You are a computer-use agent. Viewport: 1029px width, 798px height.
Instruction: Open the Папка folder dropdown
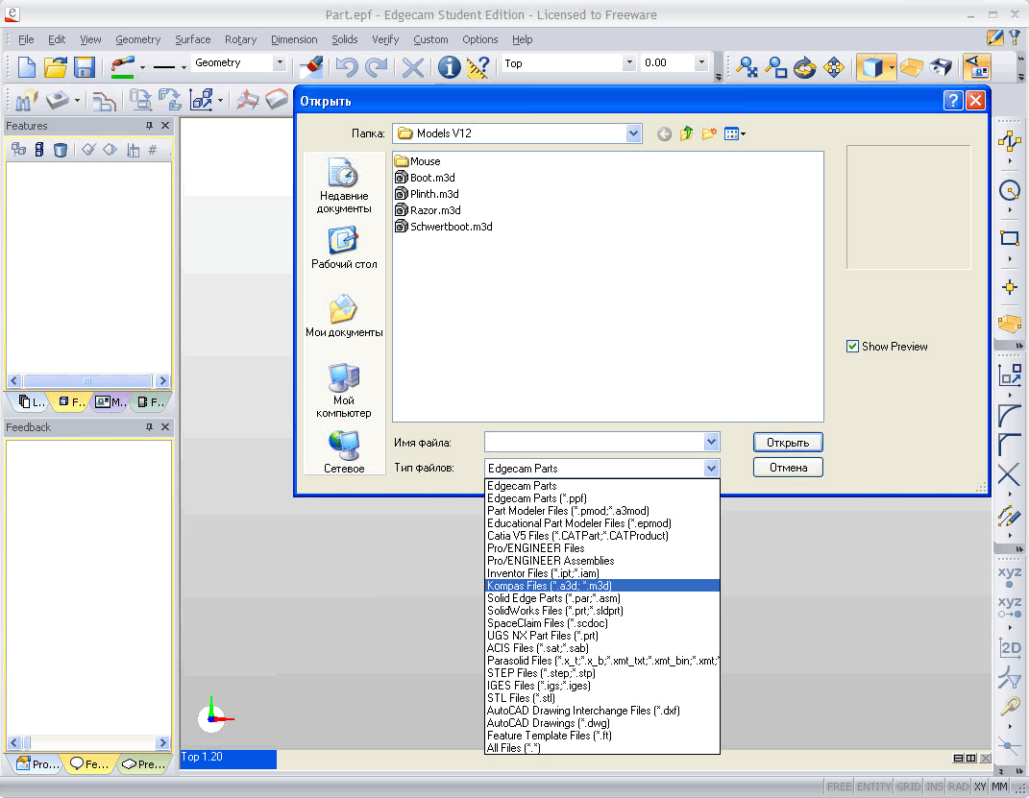(632, 133)
